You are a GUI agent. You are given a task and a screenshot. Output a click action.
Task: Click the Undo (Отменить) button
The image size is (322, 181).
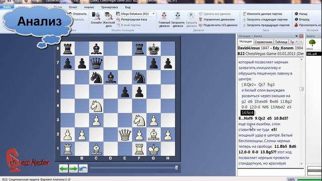(78, 14)
